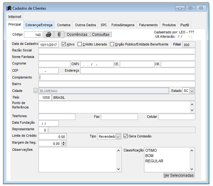Focus the Nome Fantasia field
213x186 pixels.
pos(117,58)
